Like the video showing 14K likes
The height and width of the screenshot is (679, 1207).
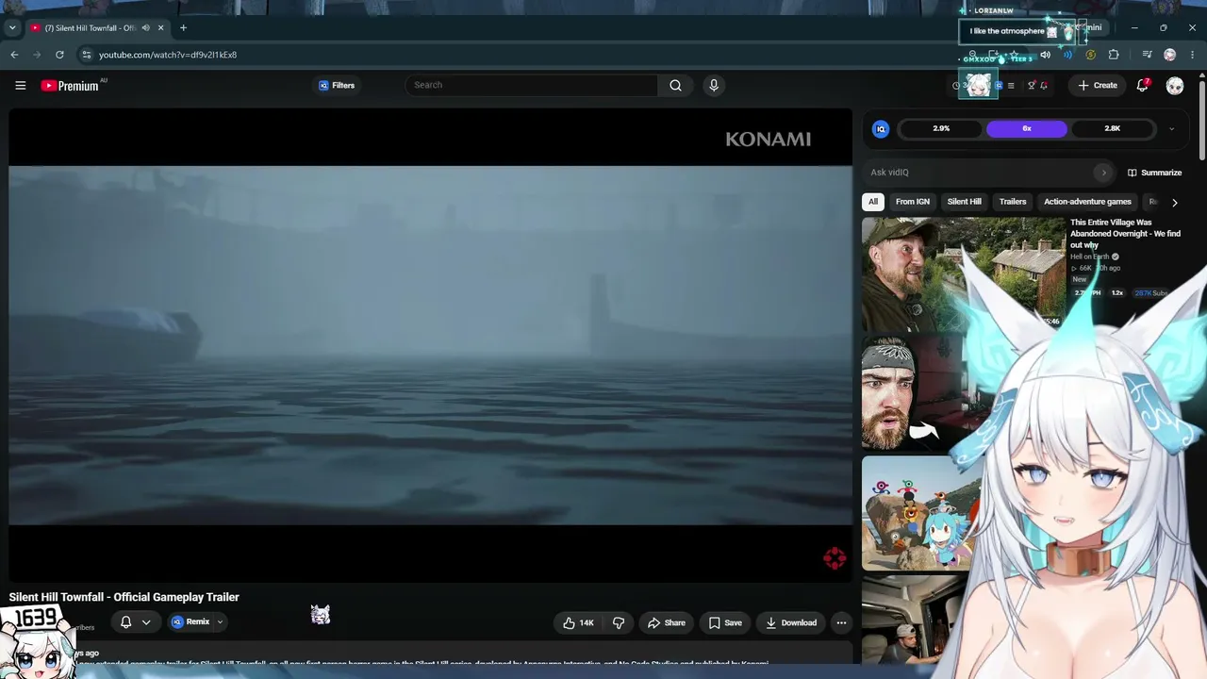point(577,622)
